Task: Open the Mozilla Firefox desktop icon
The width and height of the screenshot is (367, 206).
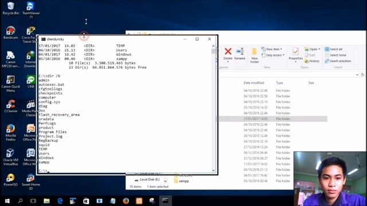Action: (x=10, y=133)
